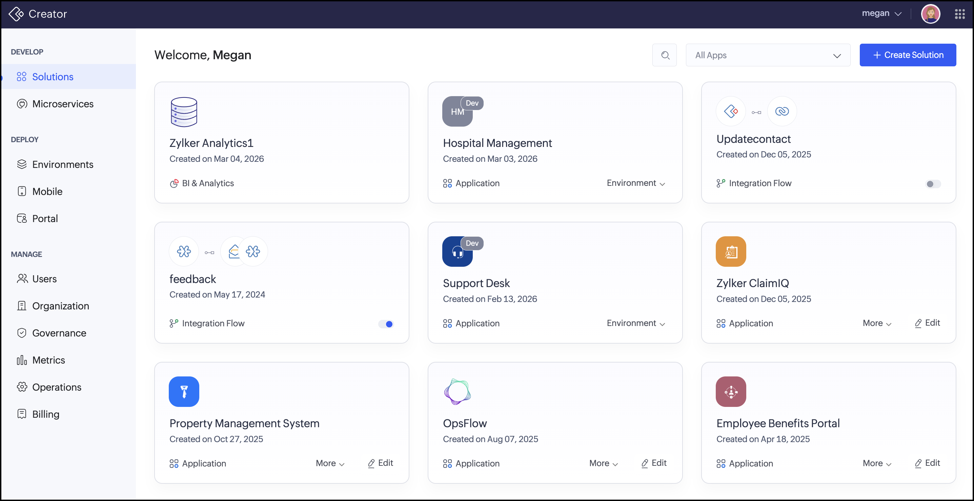The height and width of the screenshot is (501, 974).
Task: Click the Zylker ClaimIQ orange app icon
Action: point(731,252)
